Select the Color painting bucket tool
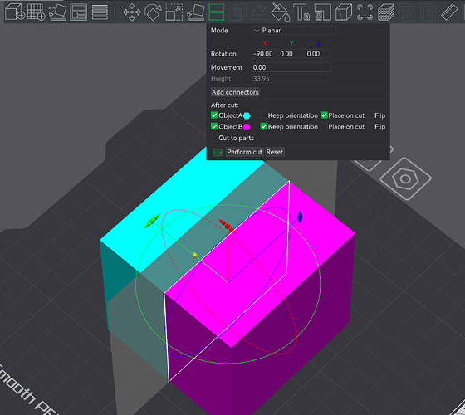This screenshot has height=415, width=465. (281, 12)
